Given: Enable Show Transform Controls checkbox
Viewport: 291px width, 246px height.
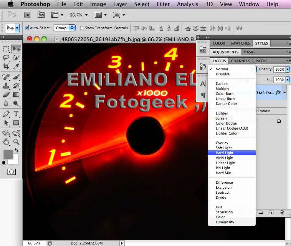Looking at the screenshot, I should pyautogui.click(x=82, y=28).
